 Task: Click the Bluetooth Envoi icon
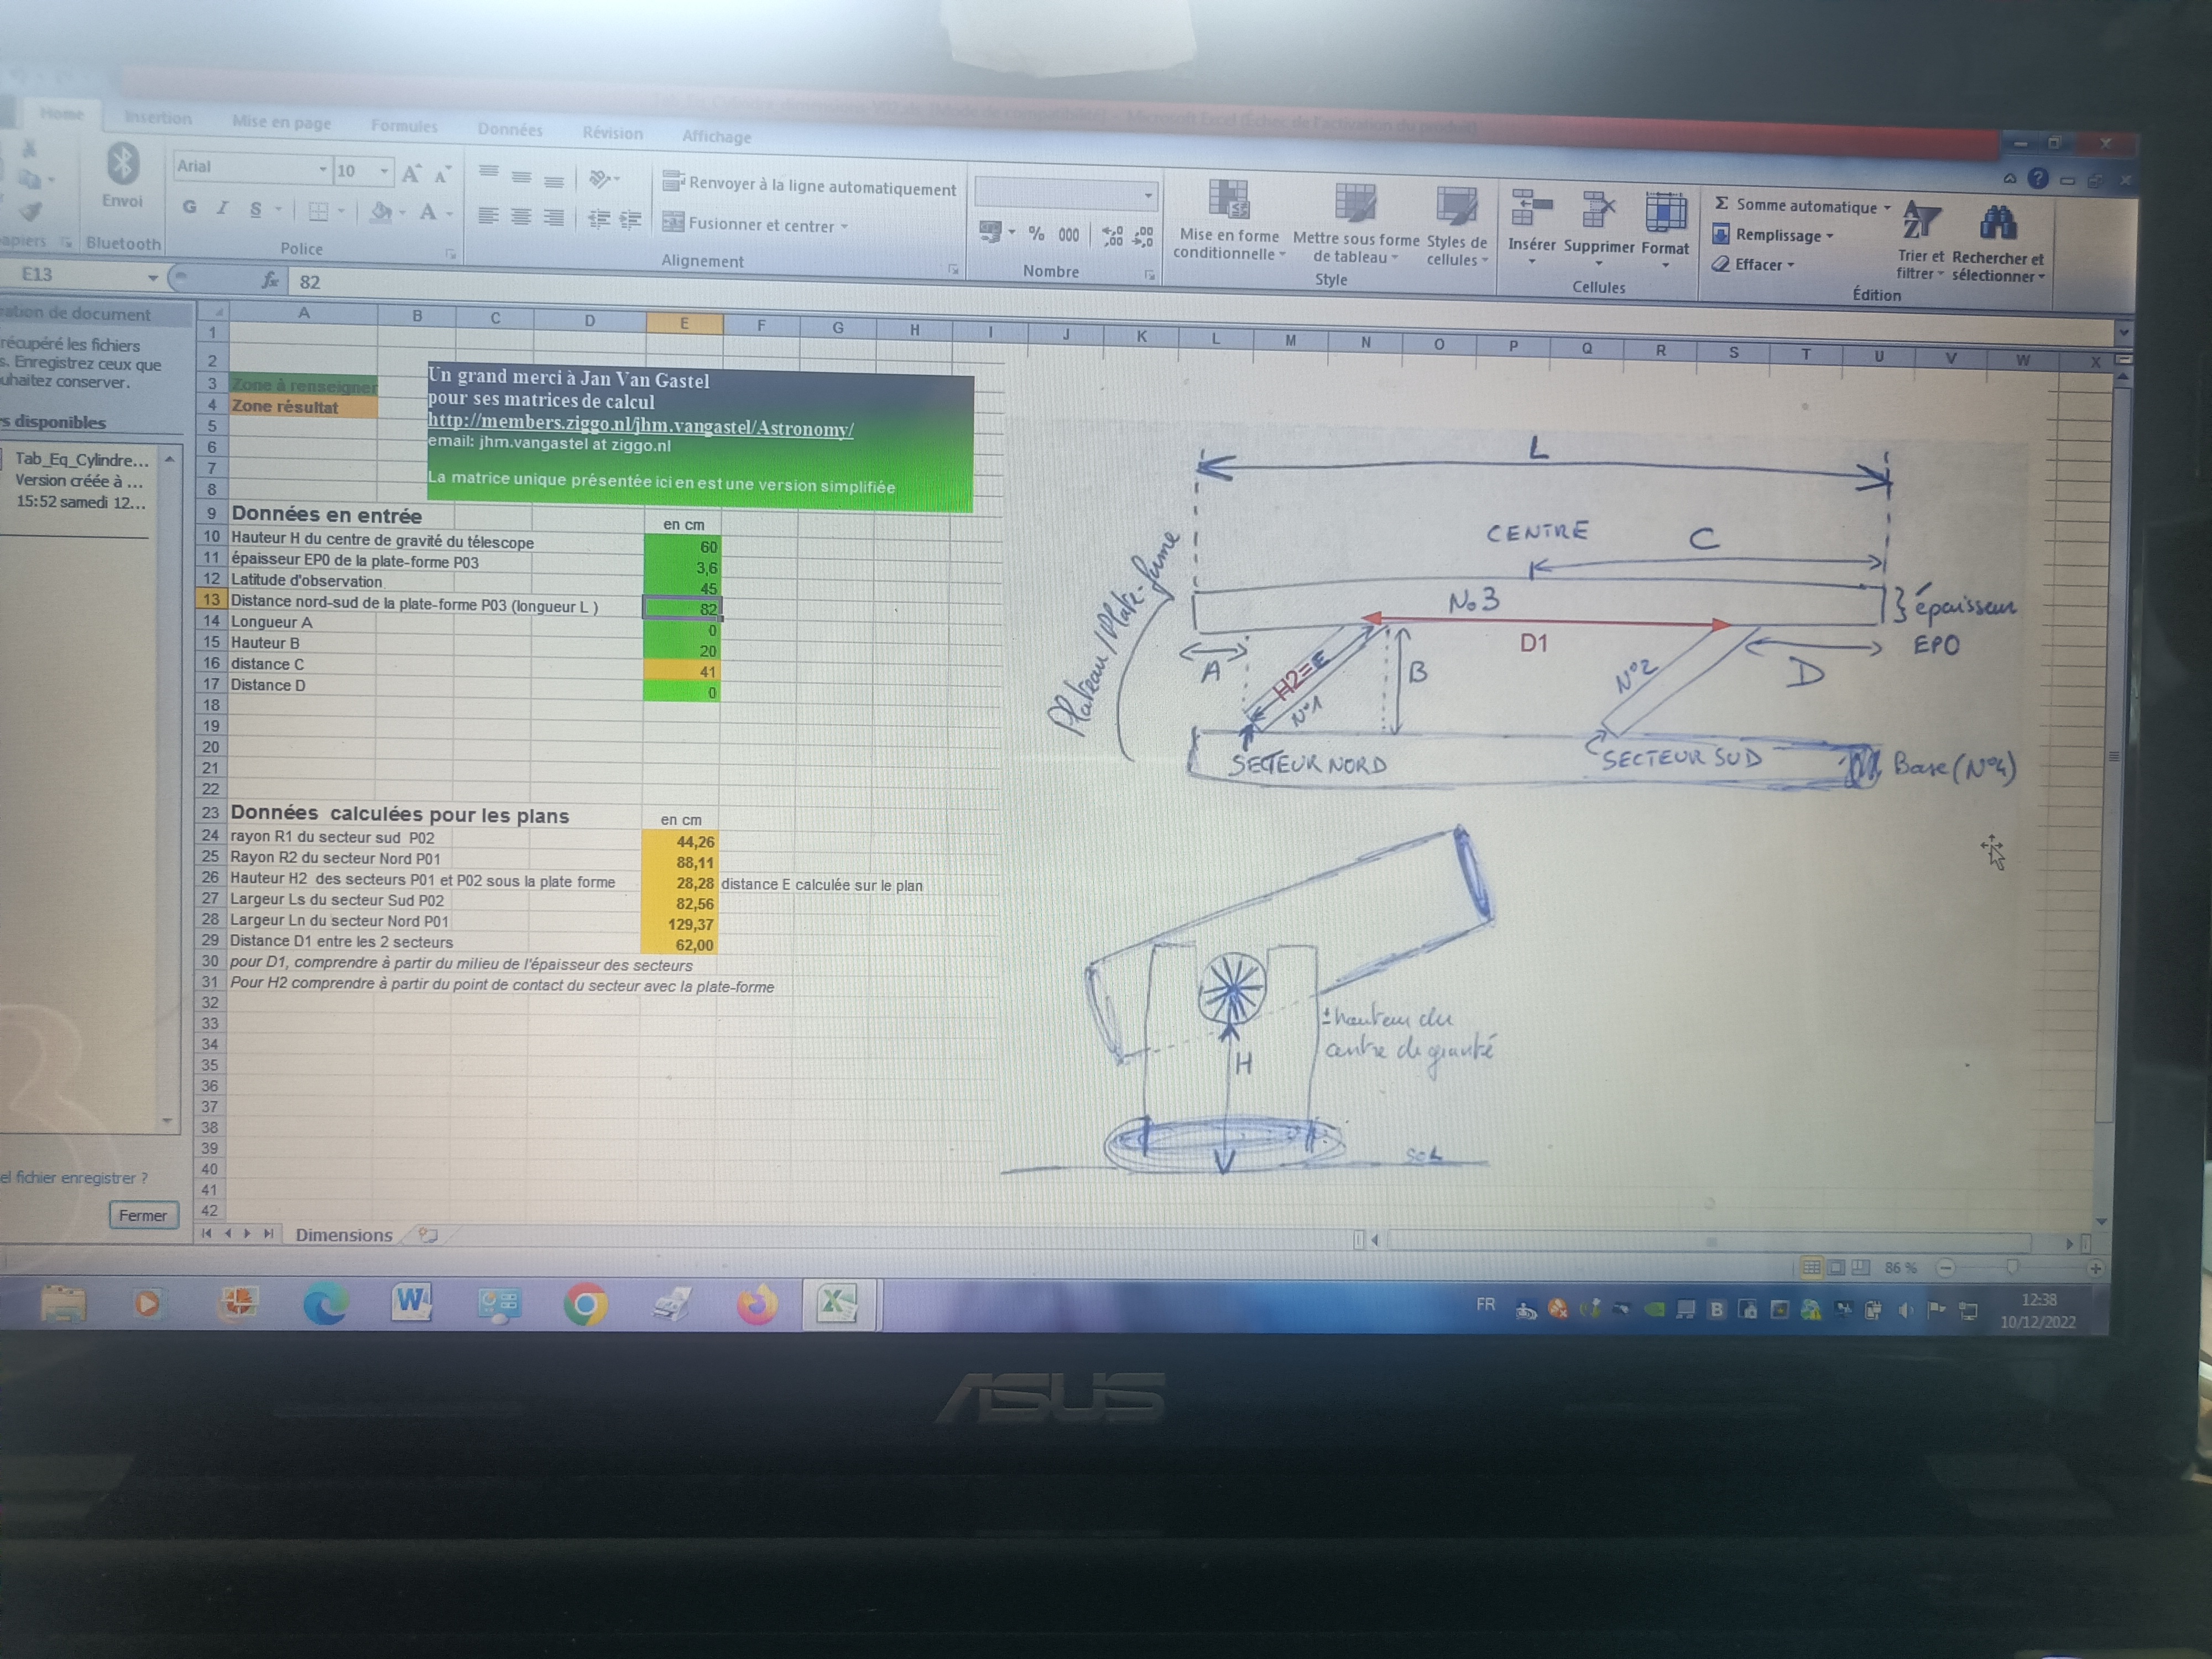(x=123, y=165)
